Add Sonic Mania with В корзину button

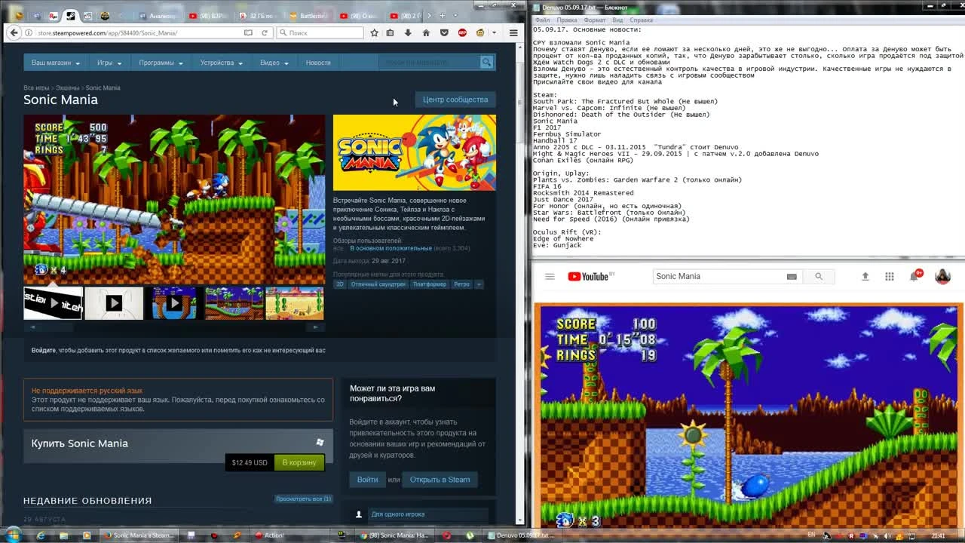(x=299, y=462)
